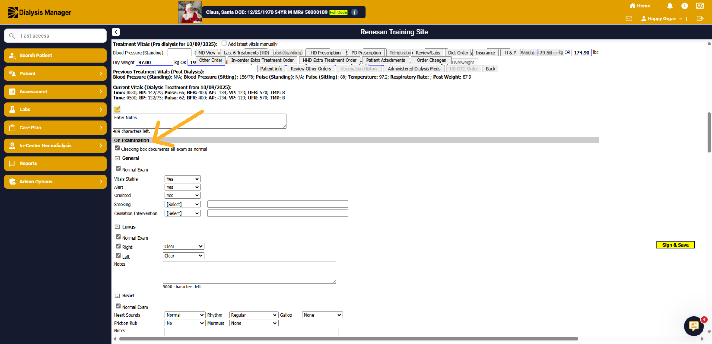Open the chat support bubble icon
The image size is (712, 344).
pyautogui.click(x=694, y=326)
